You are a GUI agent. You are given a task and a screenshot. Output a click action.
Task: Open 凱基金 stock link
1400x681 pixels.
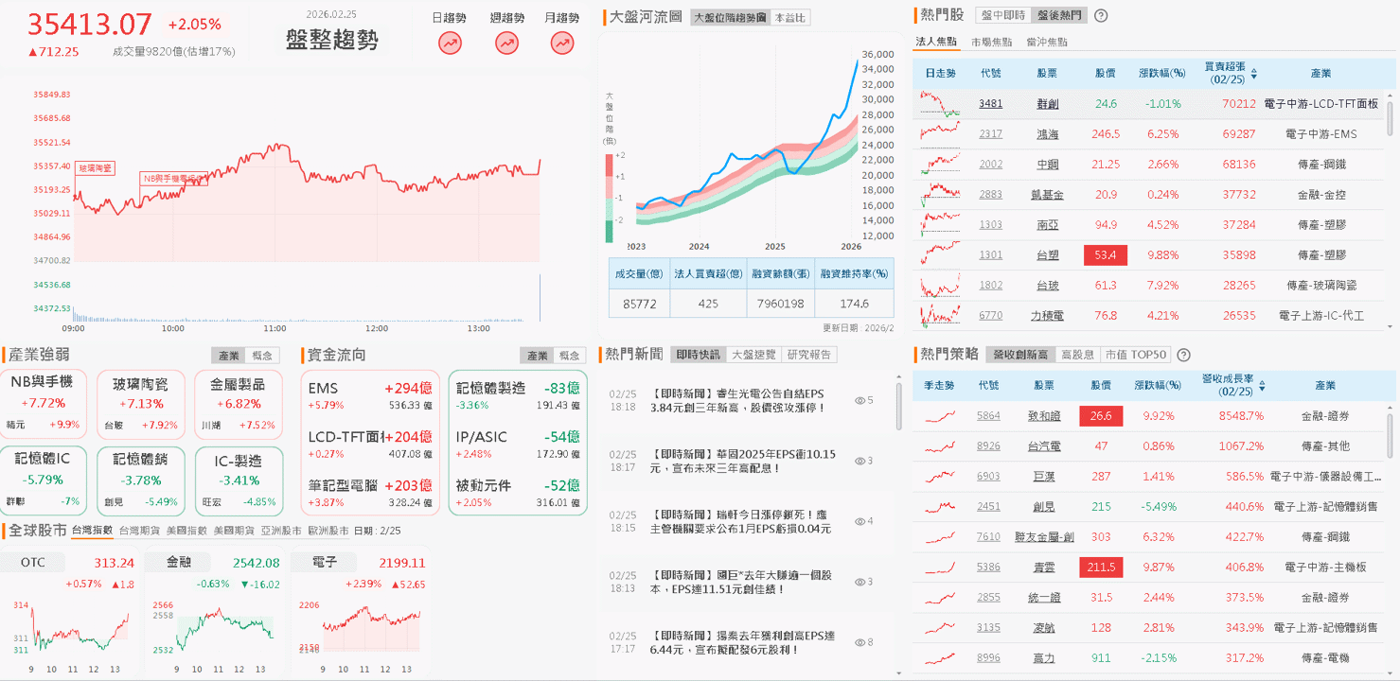1048,195
